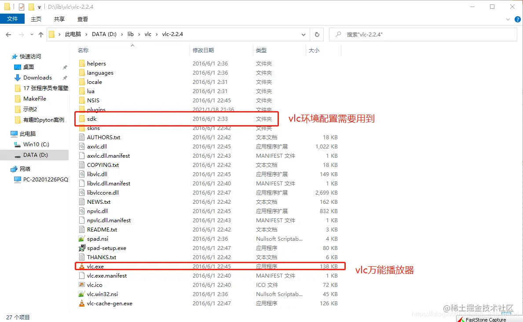Click DATA (D:) in address breadcrumb
The width and height of the screenshot is (523, 322).
tap(104, 34)
